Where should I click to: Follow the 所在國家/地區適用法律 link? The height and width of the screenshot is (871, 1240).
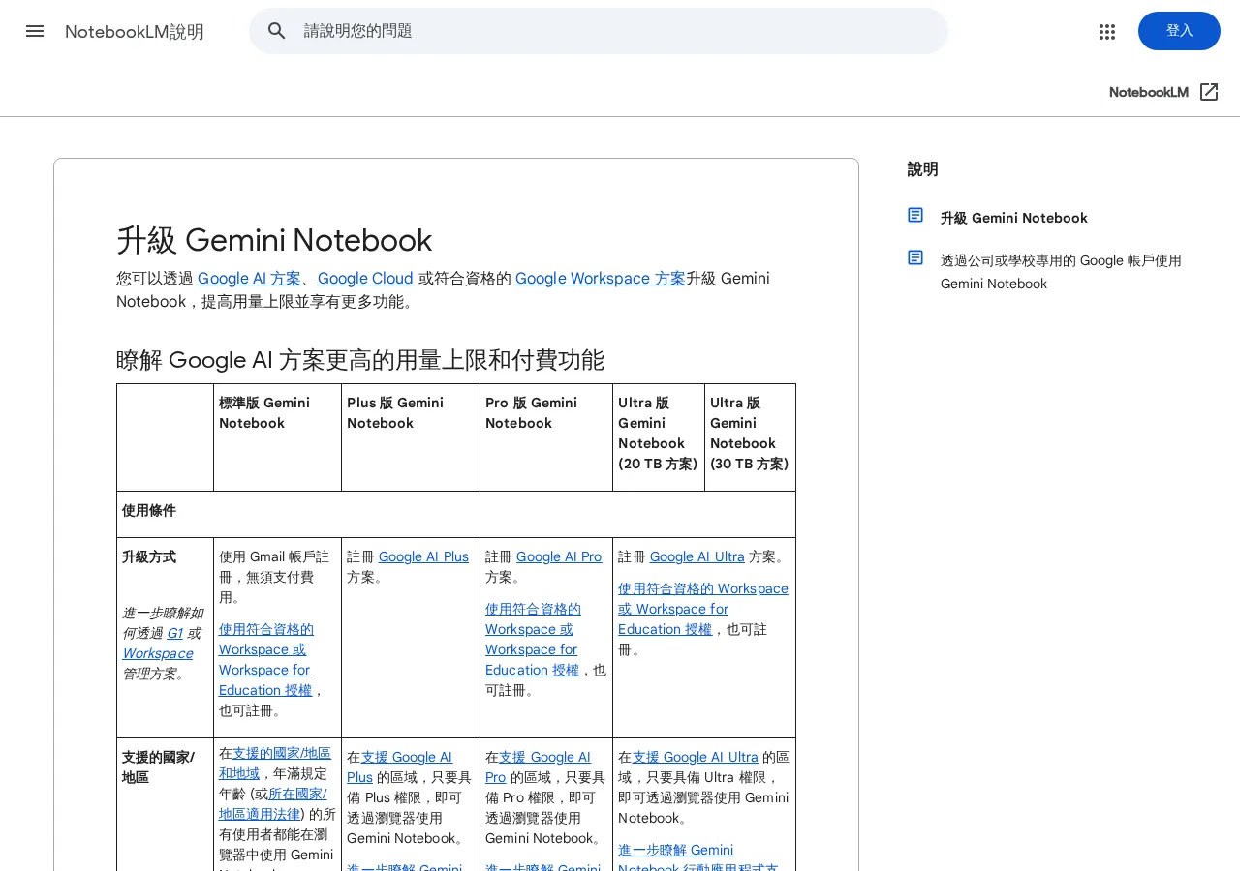click(273, 803)
